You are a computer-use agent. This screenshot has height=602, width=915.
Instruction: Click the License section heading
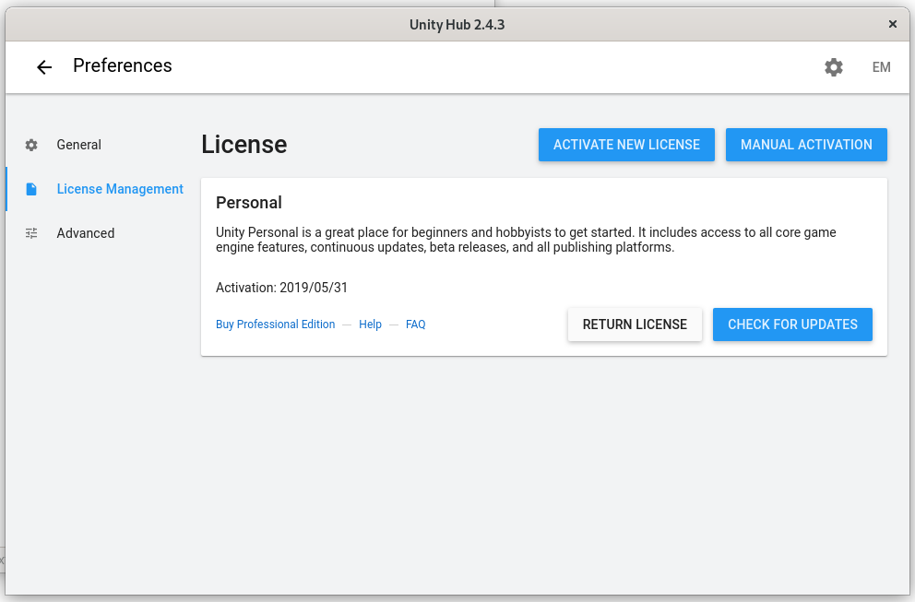pyautogui.click(x=244, y=145)
